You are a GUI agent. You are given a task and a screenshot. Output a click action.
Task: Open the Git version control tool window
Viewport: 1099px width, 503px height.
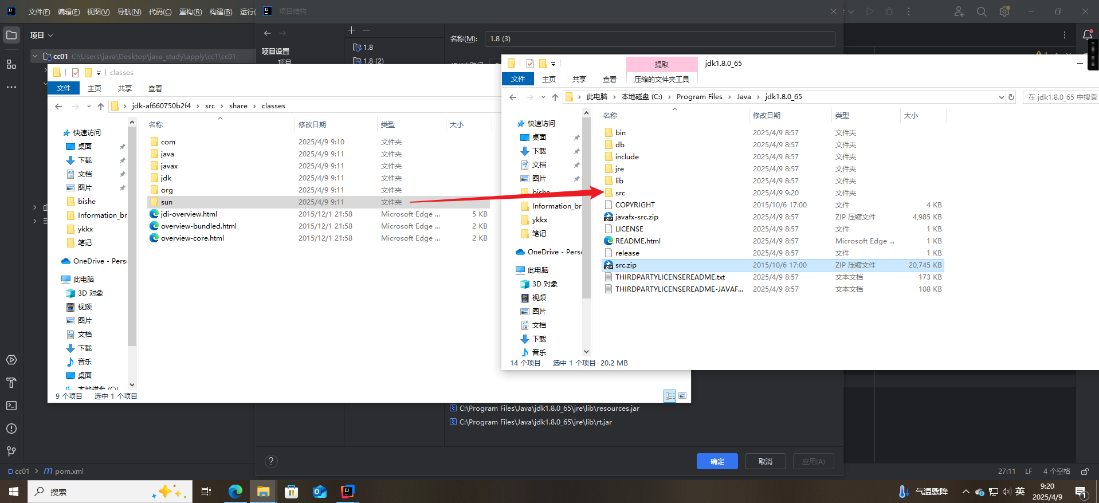point(11,451)
